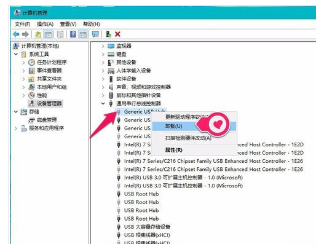
Task: Select 磁盘管理 in the left tree
Action: (47, 120)
